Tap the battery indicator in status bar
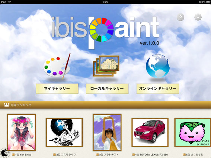The height and width of the screenshot is (158, 211). [208, 2]
